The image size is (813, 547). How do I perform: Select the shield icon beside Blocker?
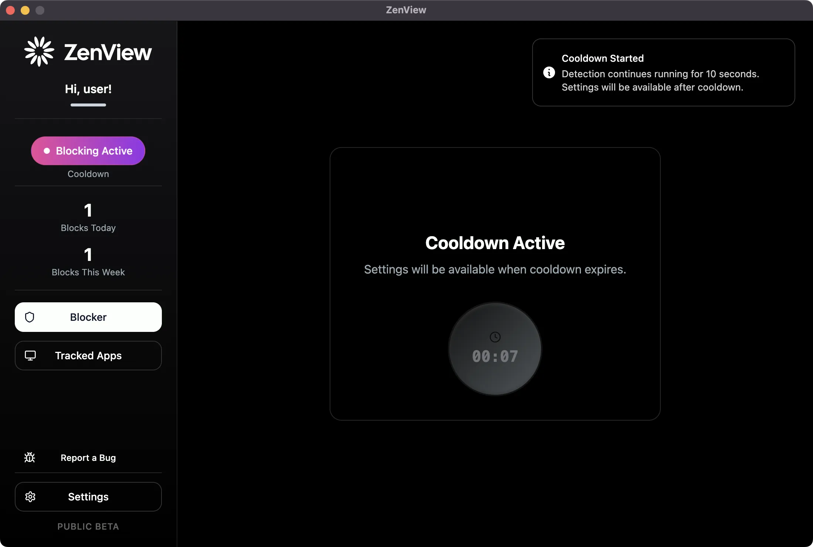coord(30,317)
